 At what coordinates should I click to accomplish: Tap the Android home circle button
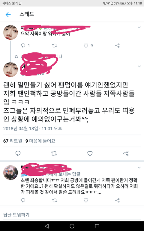72,226
